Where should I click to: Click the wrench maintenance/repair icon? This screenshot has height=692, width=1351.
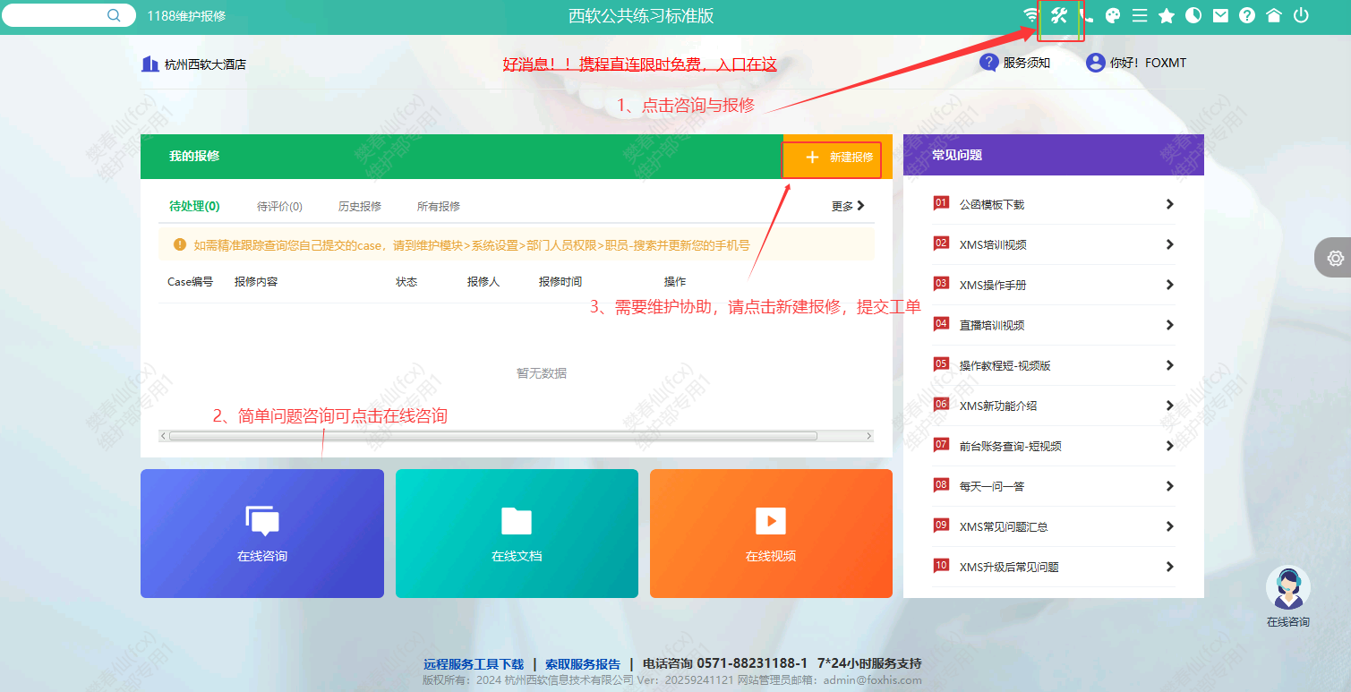pyautogui.click(x=1059, y=15)
